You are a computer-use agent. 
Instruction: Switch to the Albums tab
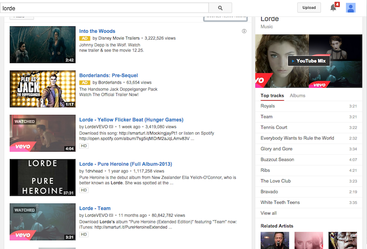click(298, 95)
